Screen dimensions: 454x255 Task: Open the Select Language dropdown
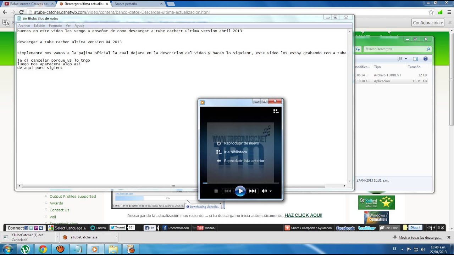tap(67, 228)
